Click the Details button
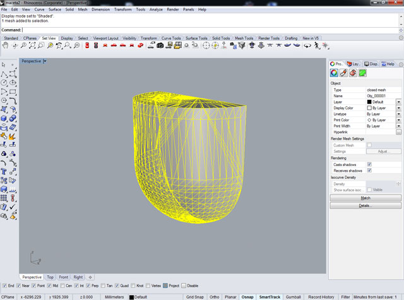404x300 pixels. tap(365, 206)
